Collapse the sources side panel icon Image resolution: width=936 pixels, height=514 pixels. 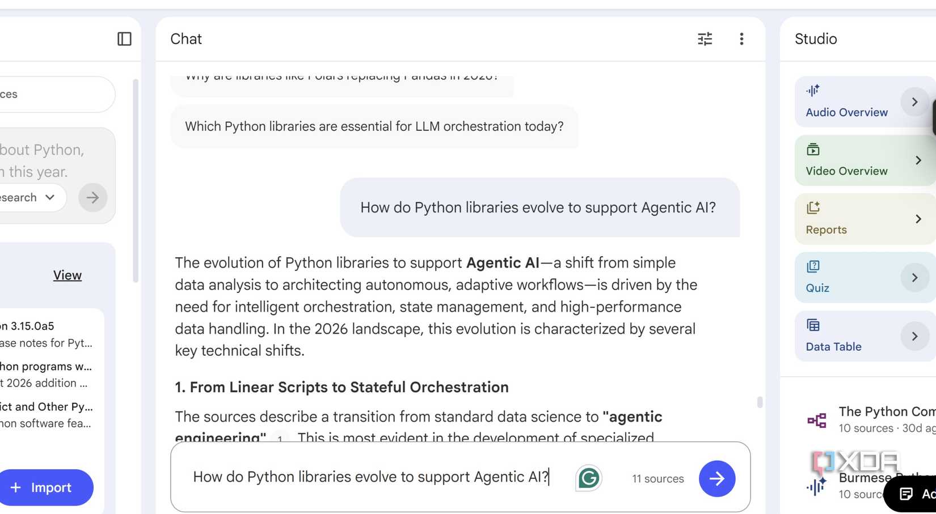[x=124, y=39]
